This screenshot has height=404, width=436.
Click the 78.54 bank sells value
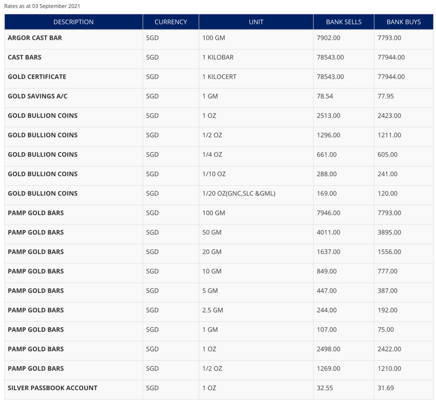coord(325,96)
